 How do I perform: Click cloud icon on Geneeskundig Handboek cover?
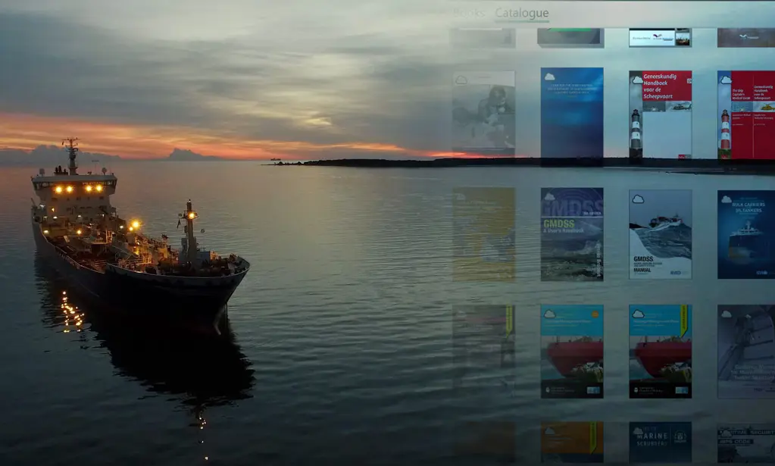pyautogui.click(x=637, y=79)
